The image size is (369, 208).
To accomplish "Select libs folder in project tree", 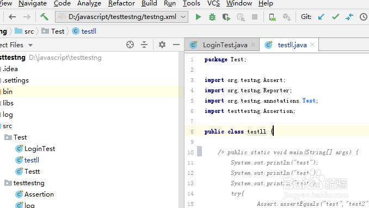I will (8, 103).
